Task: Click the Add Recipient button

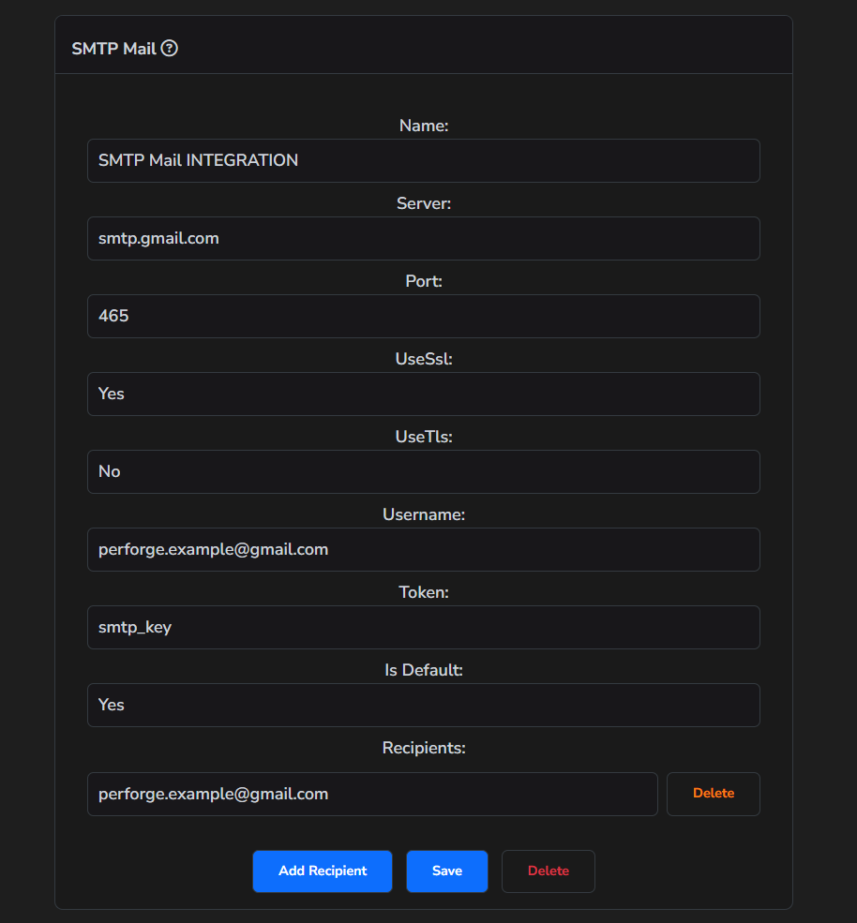Action: [322, 871]
